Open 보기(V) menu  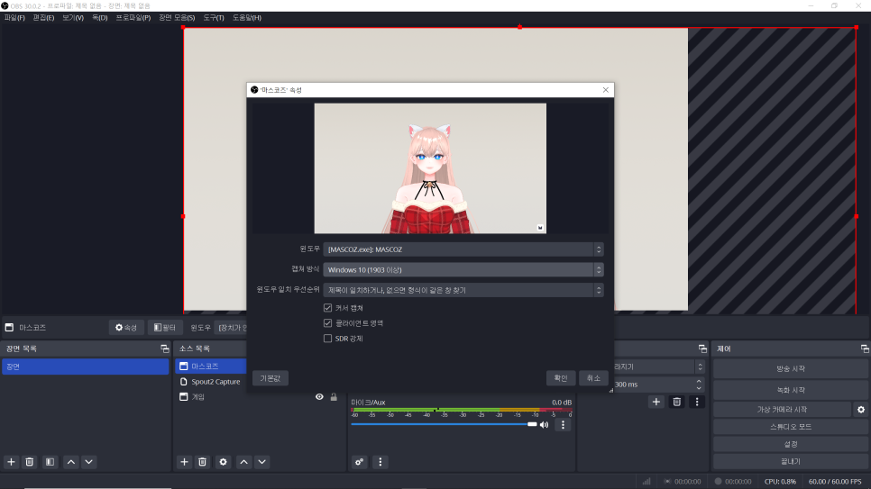(73, 18)
